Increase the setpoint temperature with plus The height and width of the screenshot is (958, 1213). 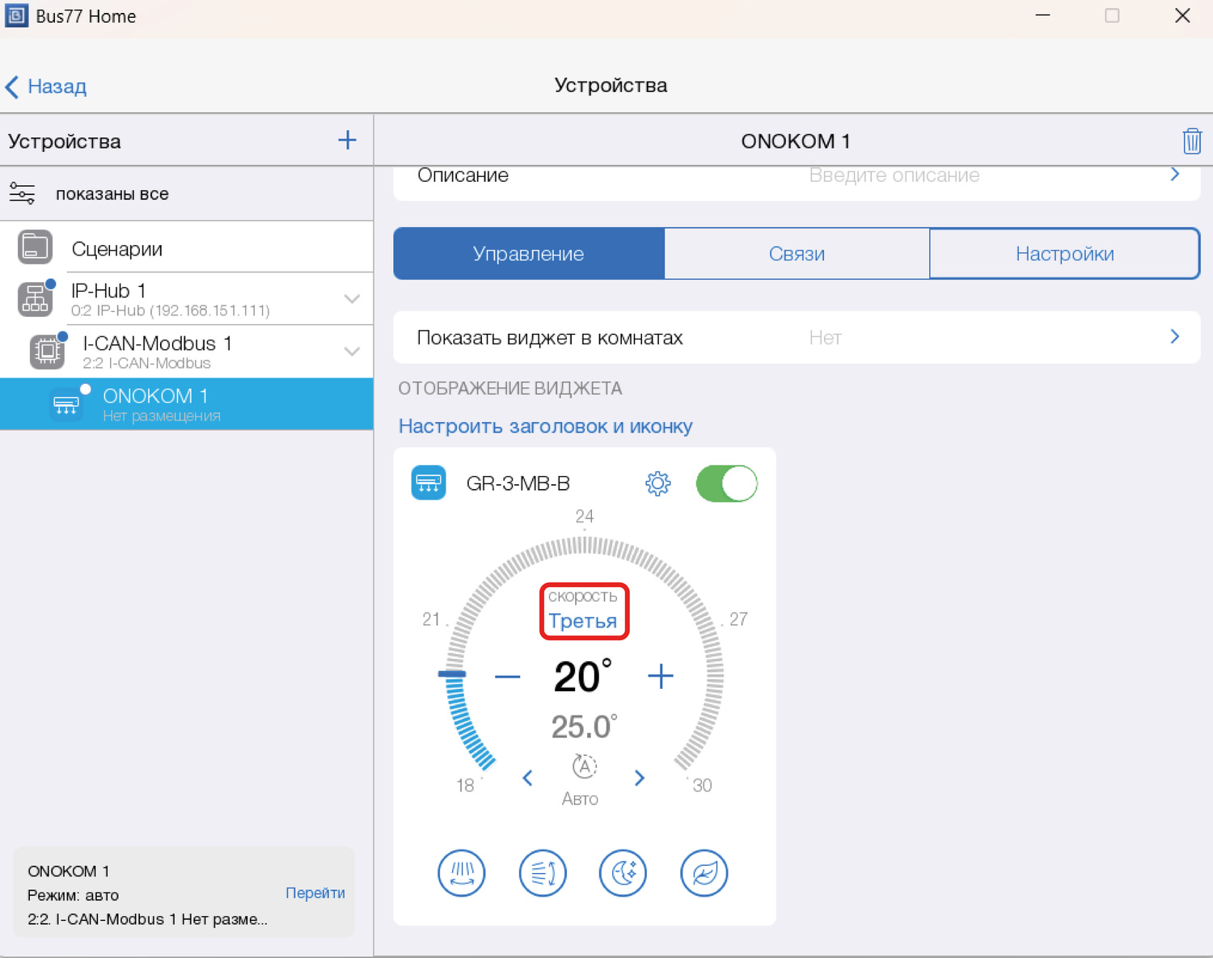coord(661,677)
